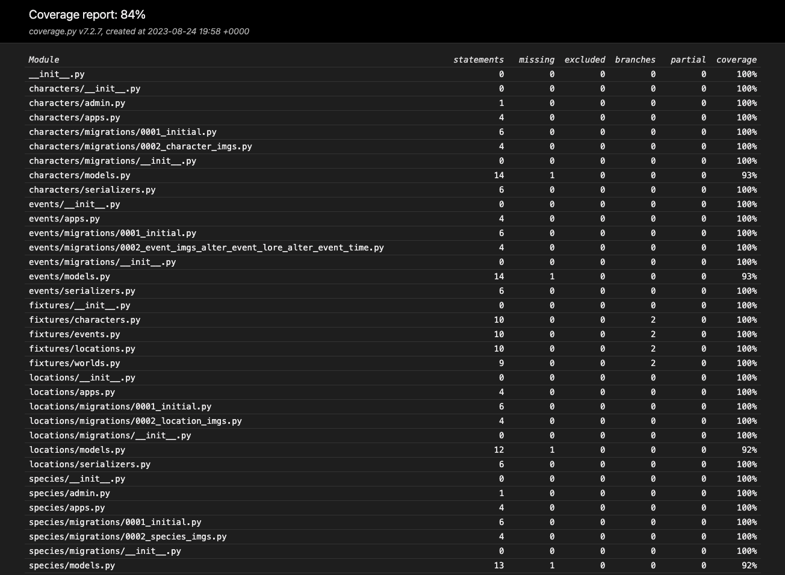Open characters/apps.py report
The image size is (785, 575).
(x=75, y=117)
